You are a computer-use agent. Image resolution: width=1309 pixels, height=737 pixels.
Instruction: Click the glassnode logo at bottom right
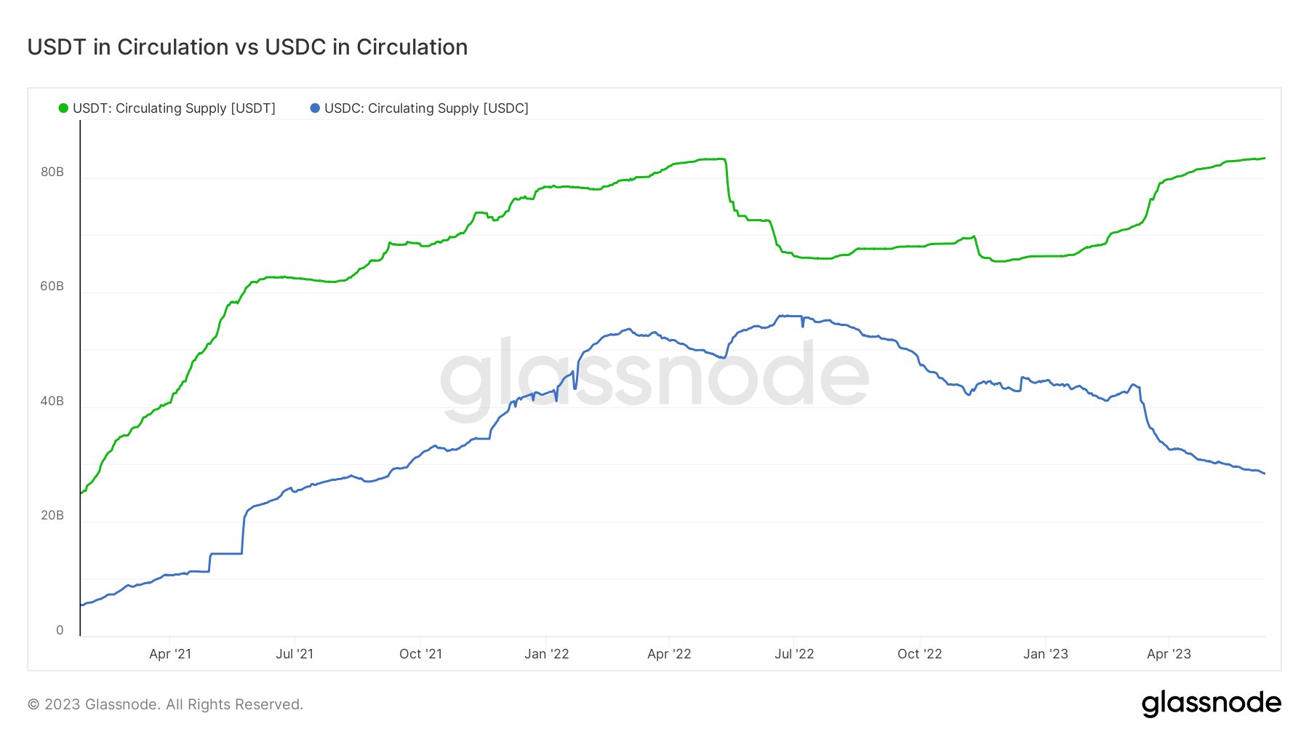tap(1211, 703)
